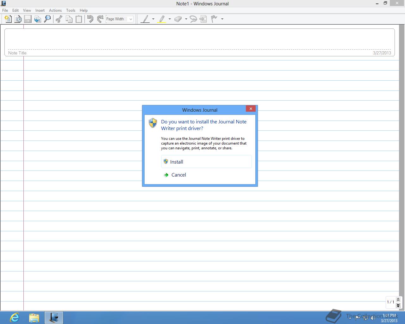Open Find with the magnifying glass icon

tap(47, 19)
